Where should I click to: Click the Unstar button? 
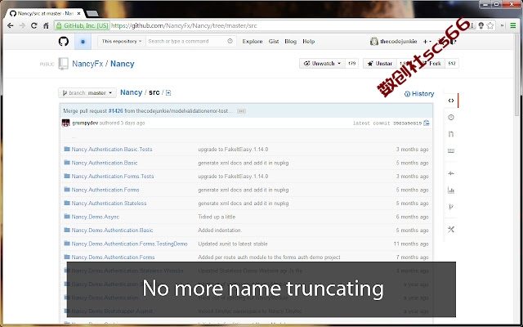380,64
